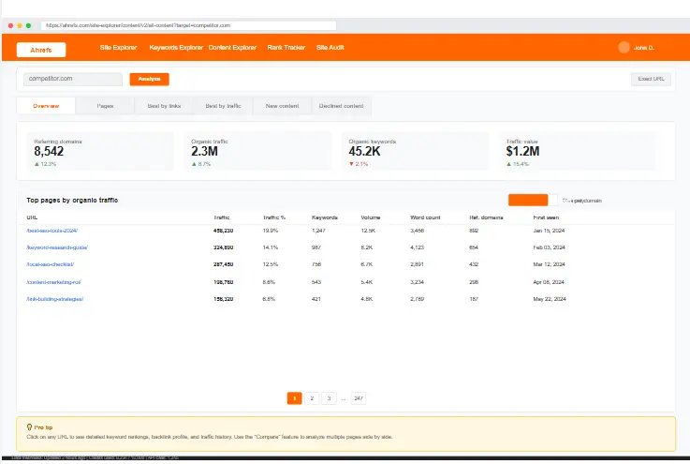Switch to the Pages tab
Viewport: 690px width, 464px height.
(105, 106)
